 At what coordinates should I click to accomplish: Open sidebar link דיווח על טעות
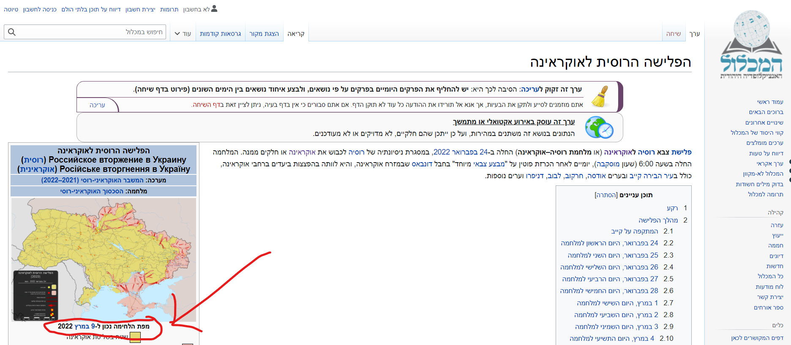(766, 153)
